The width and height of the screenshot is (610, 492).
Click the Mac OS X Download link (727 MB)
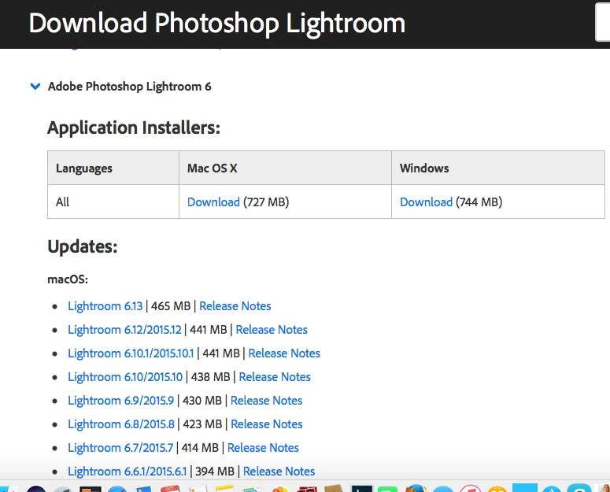tap(213, 202)
